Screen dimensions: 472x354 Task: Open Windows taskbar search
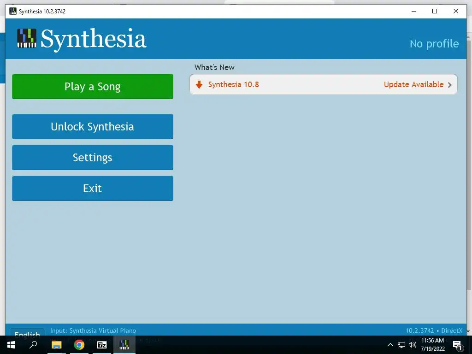pos(33,345)
